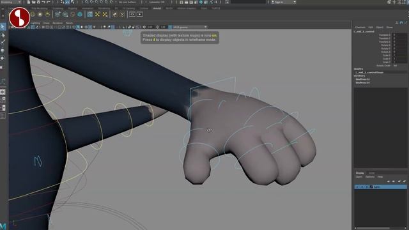Switch to the Rendering shelf tab
409x230 pixels.
104,8
